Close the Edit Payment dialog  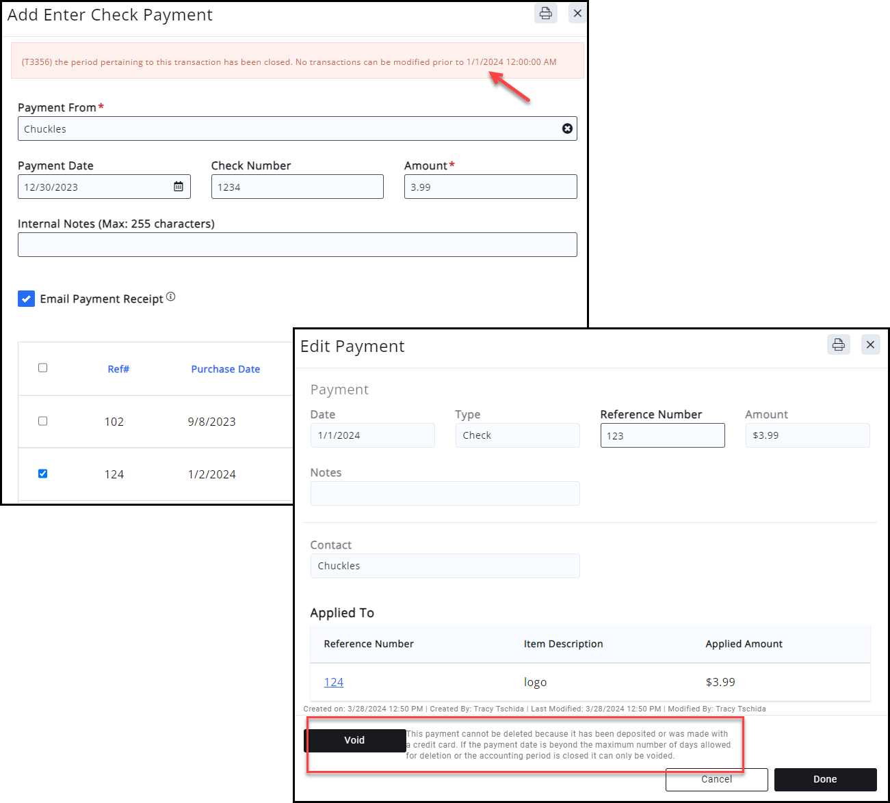coord(870,344)
